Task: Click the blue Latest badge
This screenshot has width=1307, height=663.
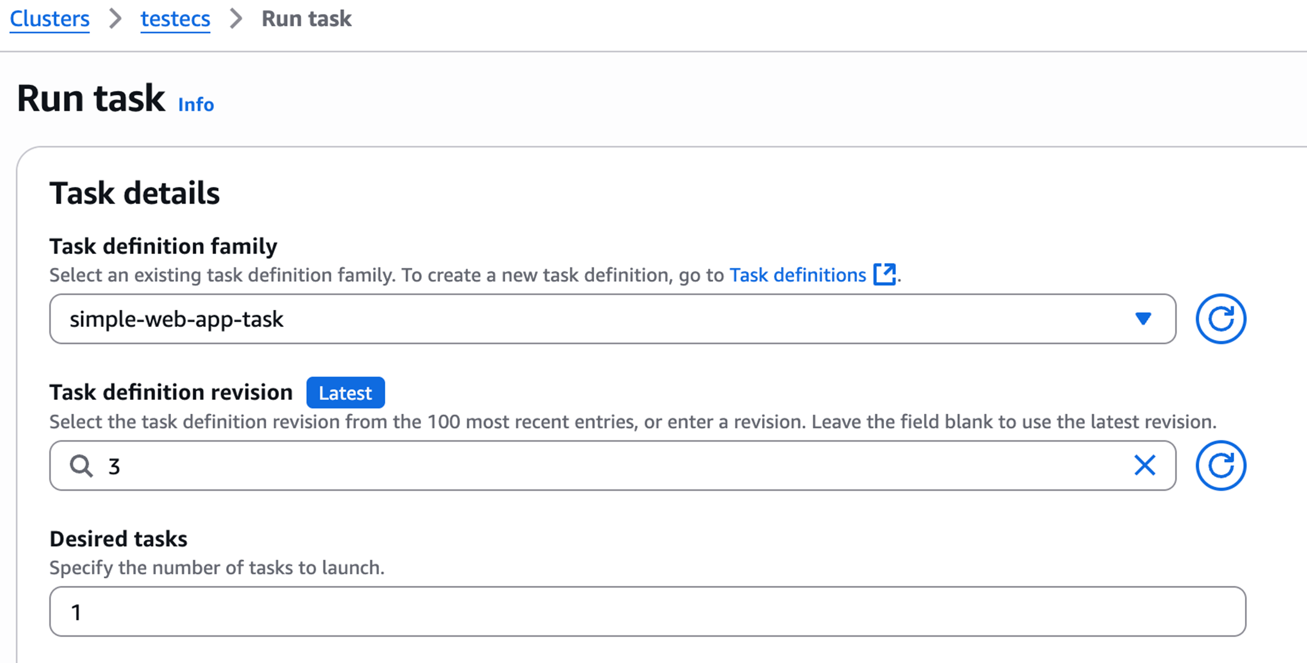Action: coord(345,393)
